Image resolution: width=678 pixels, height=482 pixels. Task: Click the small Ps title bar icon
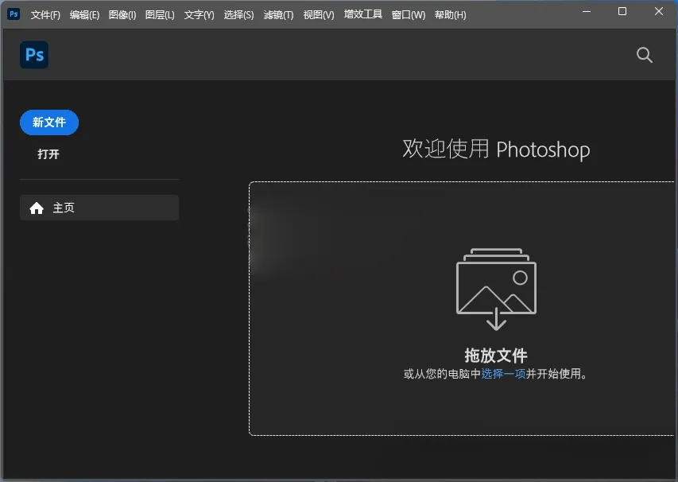(14, 14)
